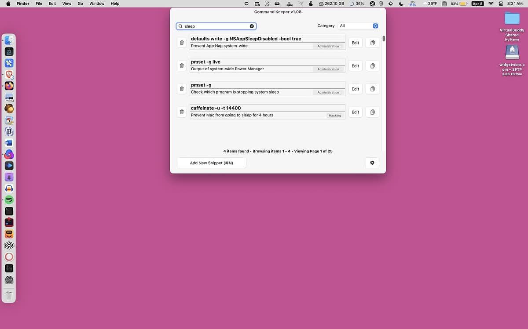The height and width of the screenshot is (329, 528).
Task: Copy the caffeinate command with clipboard icon
Action: click(373, 112)
